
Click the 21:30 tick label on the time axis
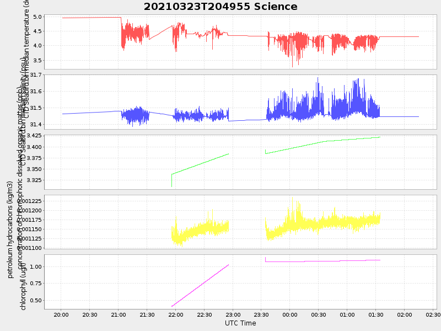tap(147, 315)
